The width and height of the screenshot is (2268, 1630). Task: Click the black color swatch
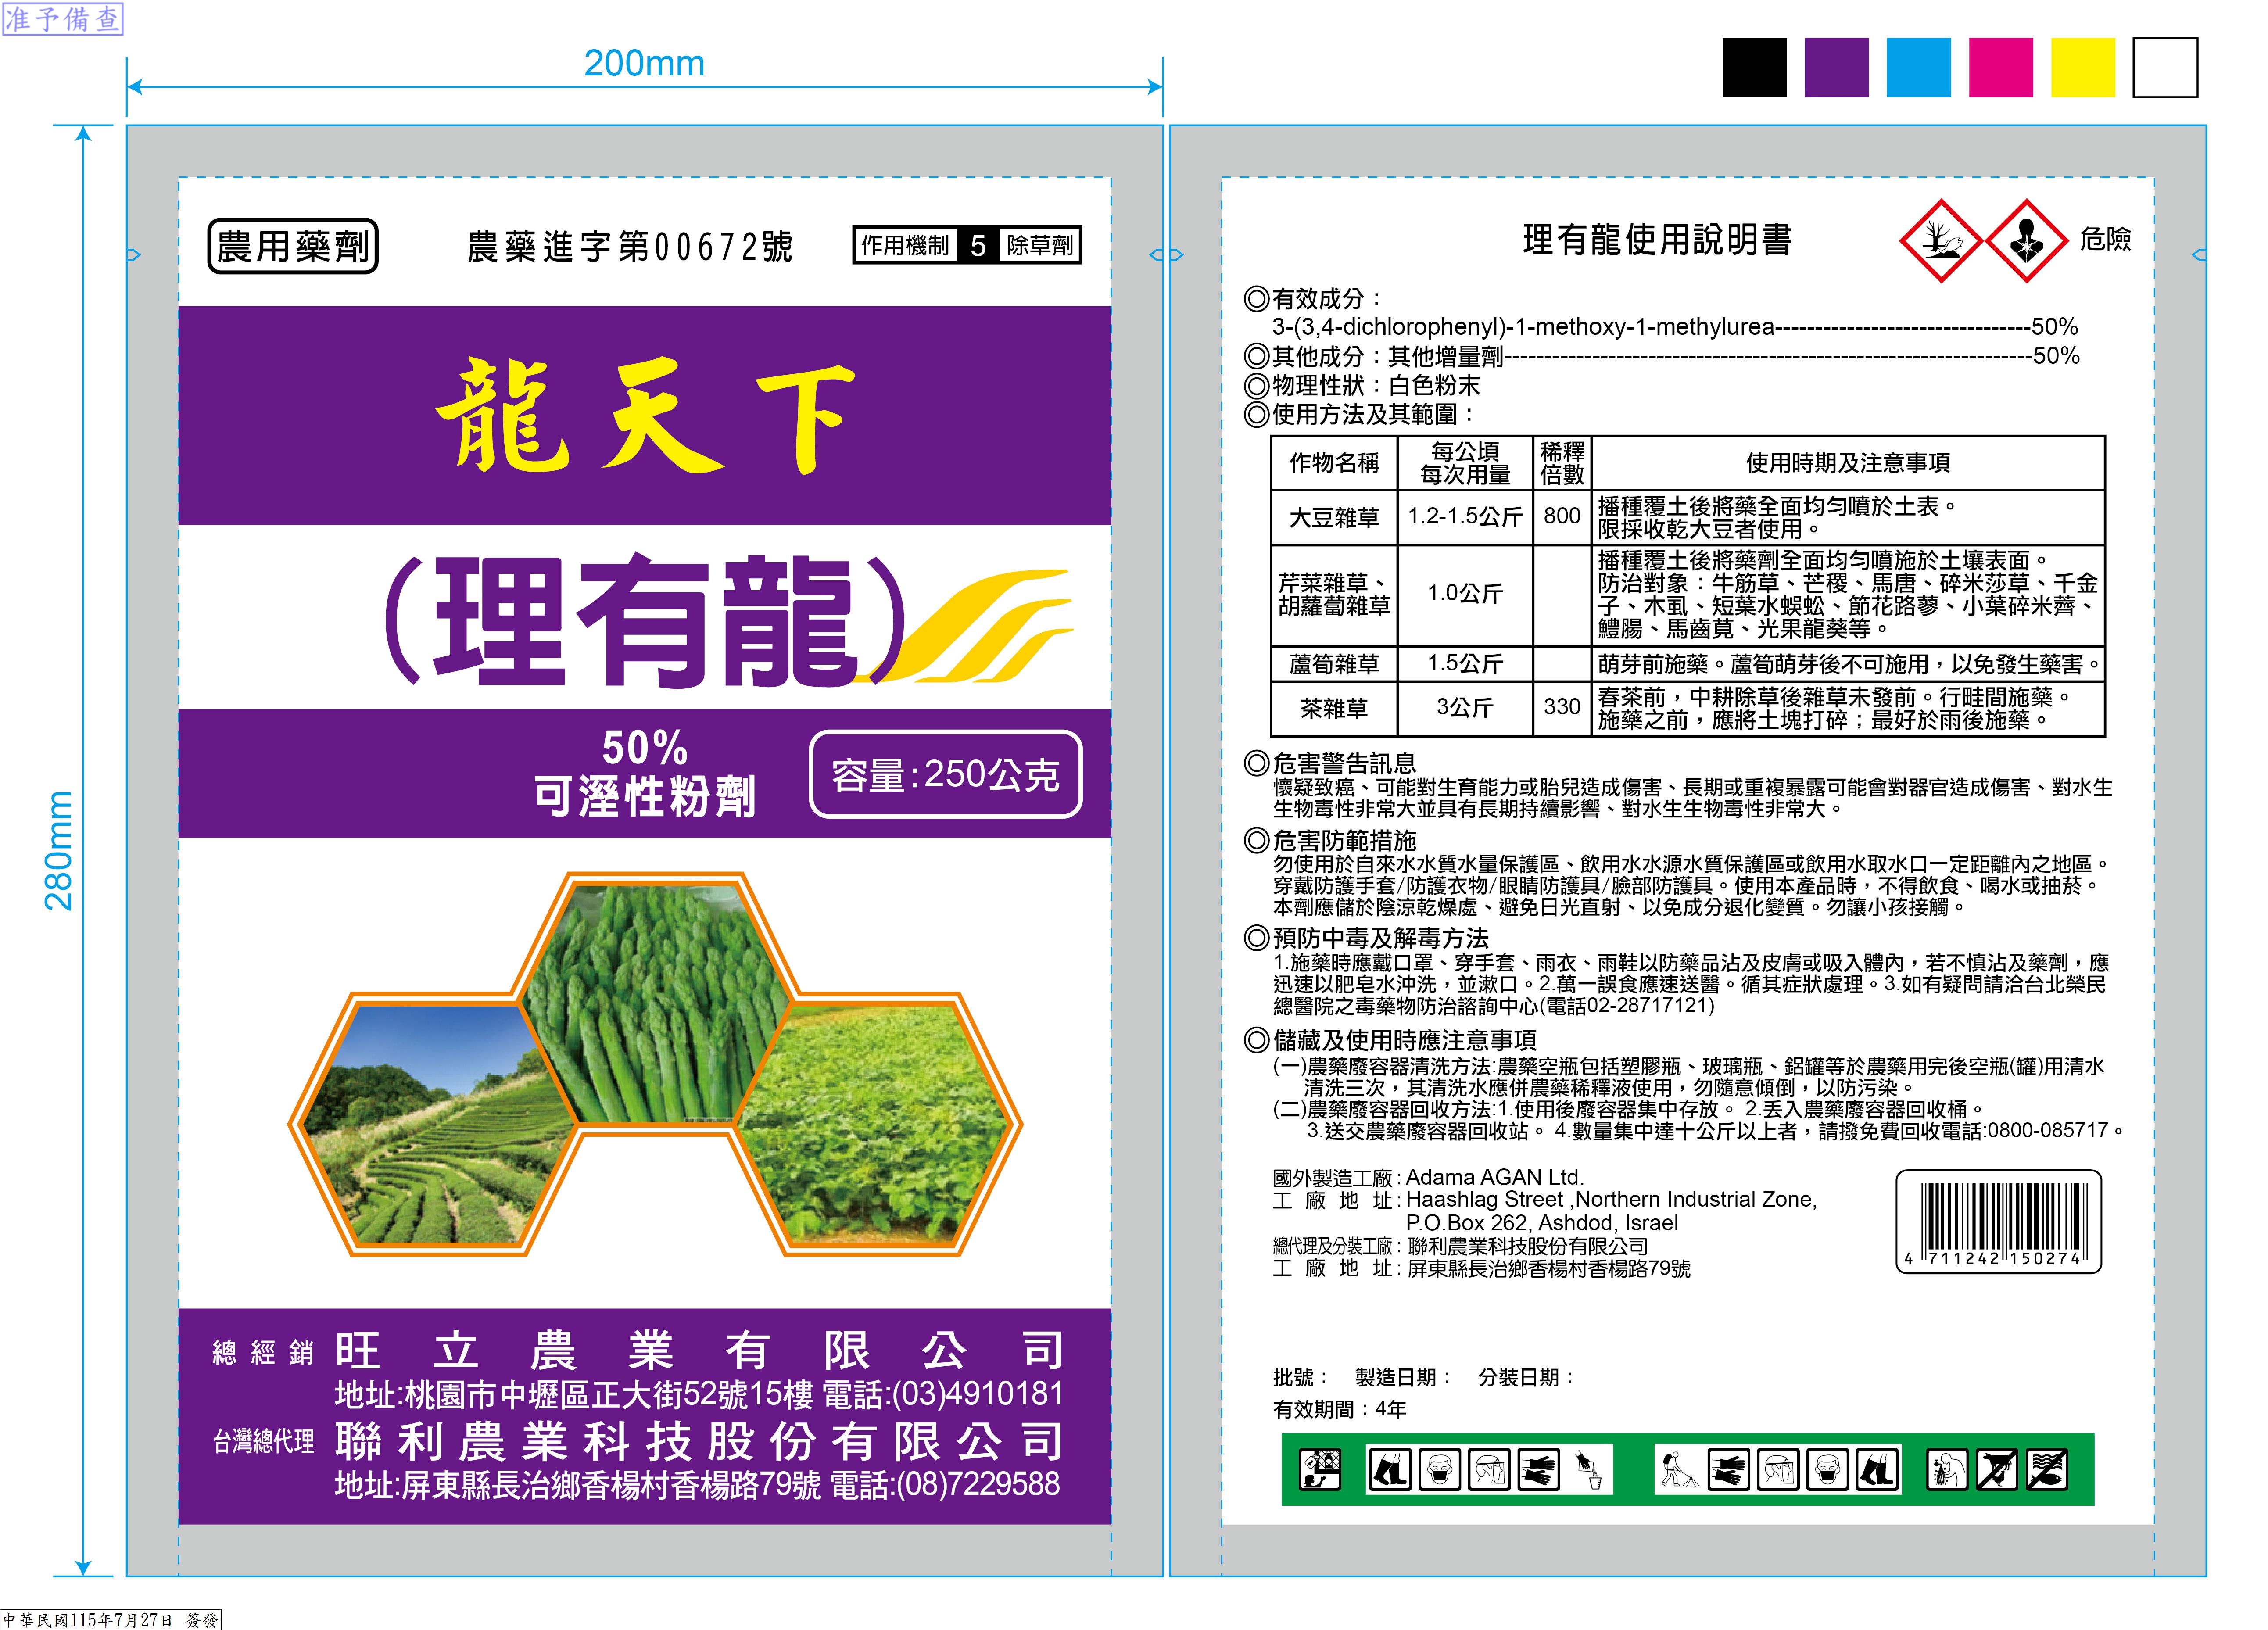[1754, 67]
